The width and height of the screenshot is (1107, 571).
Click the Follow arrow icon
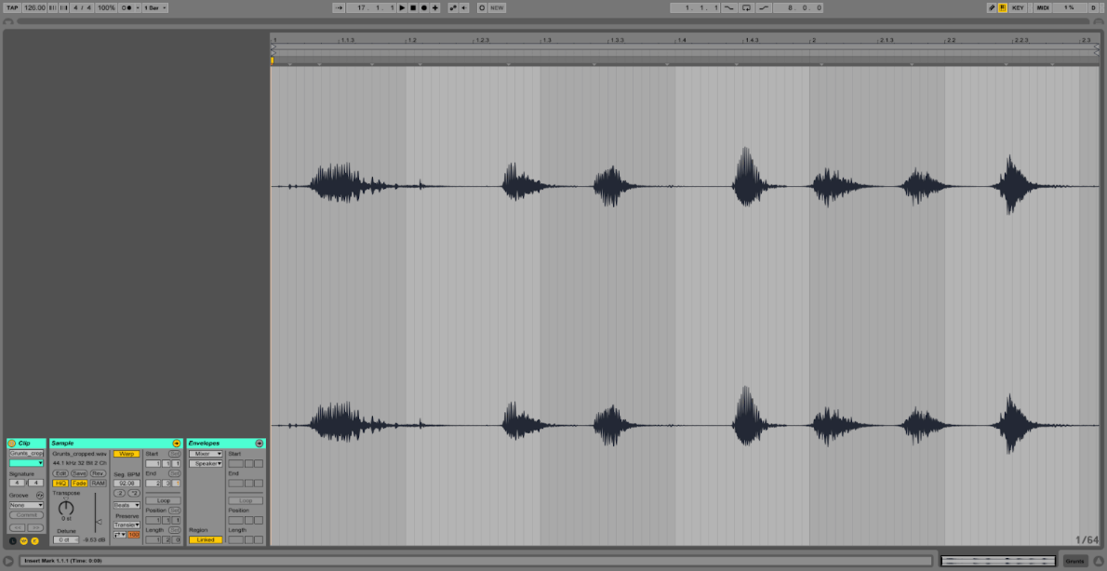340,7
